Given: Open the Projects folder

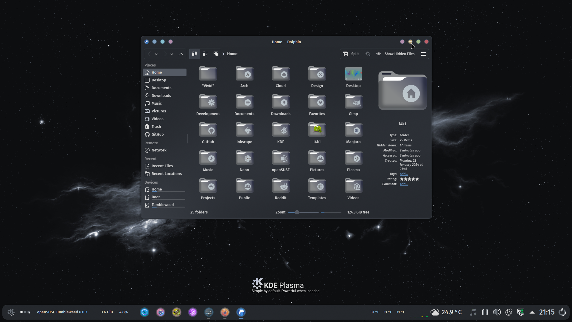Looking at the screenshot, I should [208, 189].
